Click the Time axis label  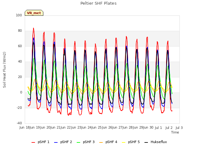click(175, 132)
